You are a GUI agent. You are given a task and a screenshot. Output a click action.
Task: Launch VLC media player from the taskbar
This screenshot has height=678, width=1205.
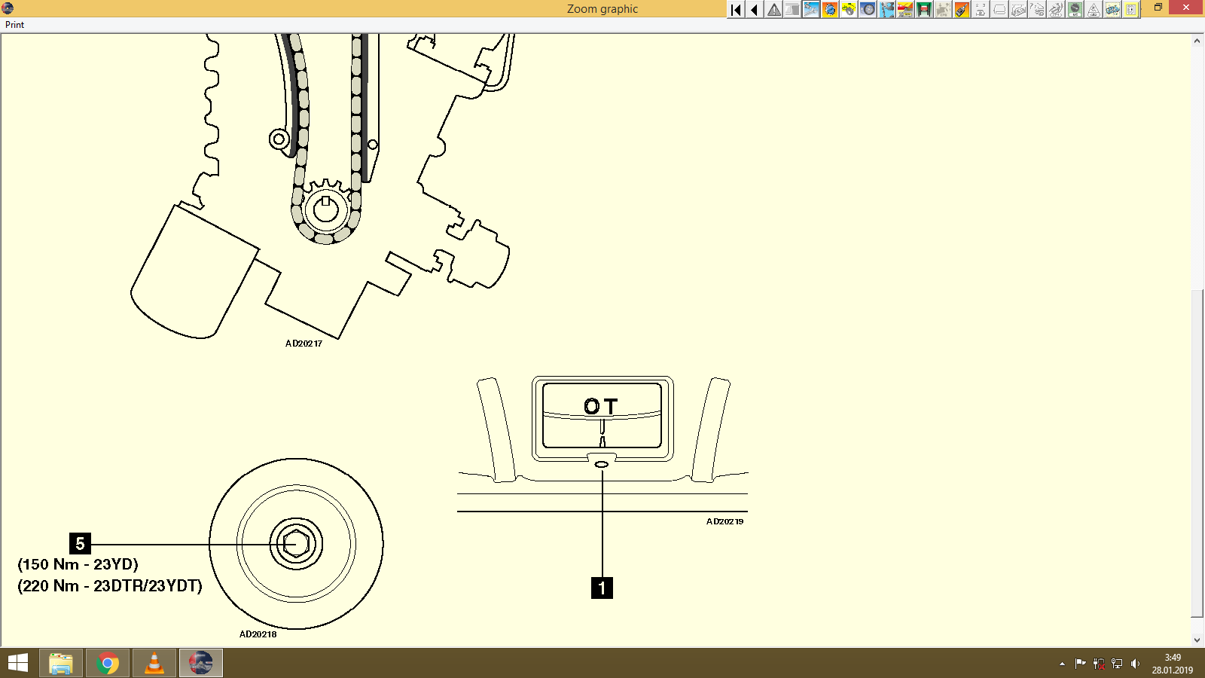(x=154, y=664)
